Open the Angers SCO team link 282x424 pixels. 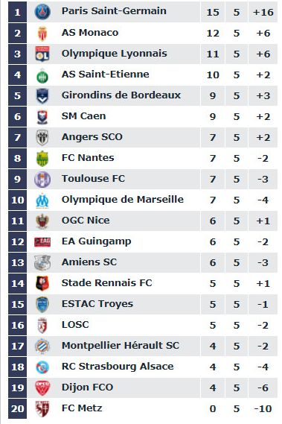coord(92,137)
